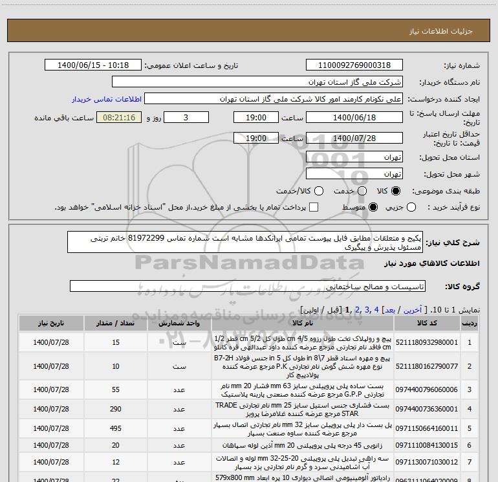This screenshot has height=482, width=498.
Task: Click remaining time field 08:21:16
Action: tap(119, 117)
